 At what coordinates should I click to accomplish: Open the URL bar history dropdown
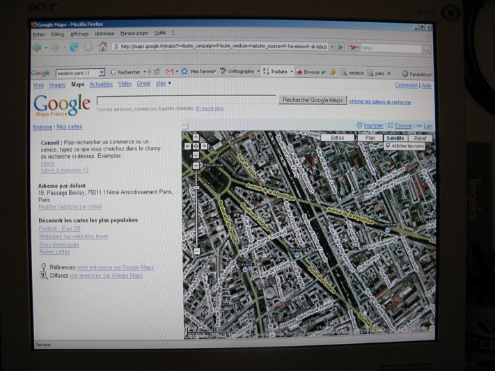tap(332, 47)
